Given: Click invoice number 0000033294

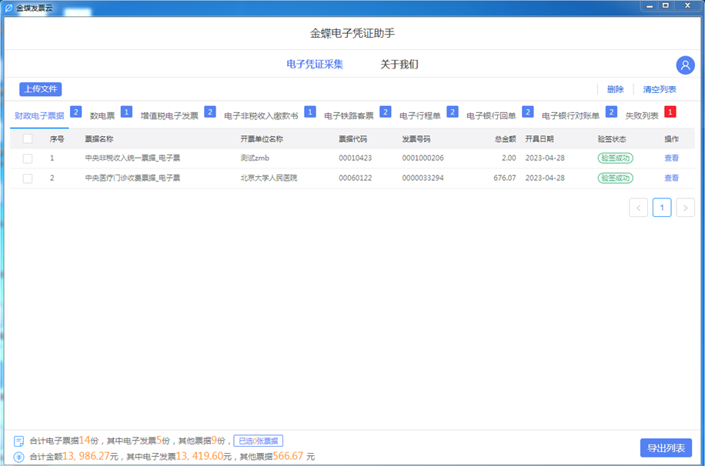Looking at the screenshot, I should [x=423, y=178].
